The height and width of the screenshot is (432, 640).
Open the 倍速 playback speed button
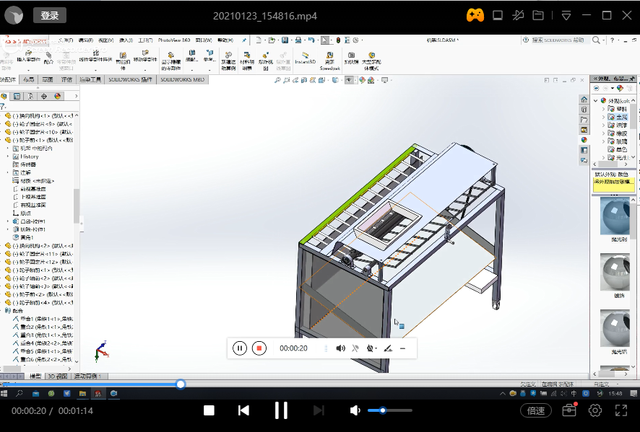coord(536,410)
